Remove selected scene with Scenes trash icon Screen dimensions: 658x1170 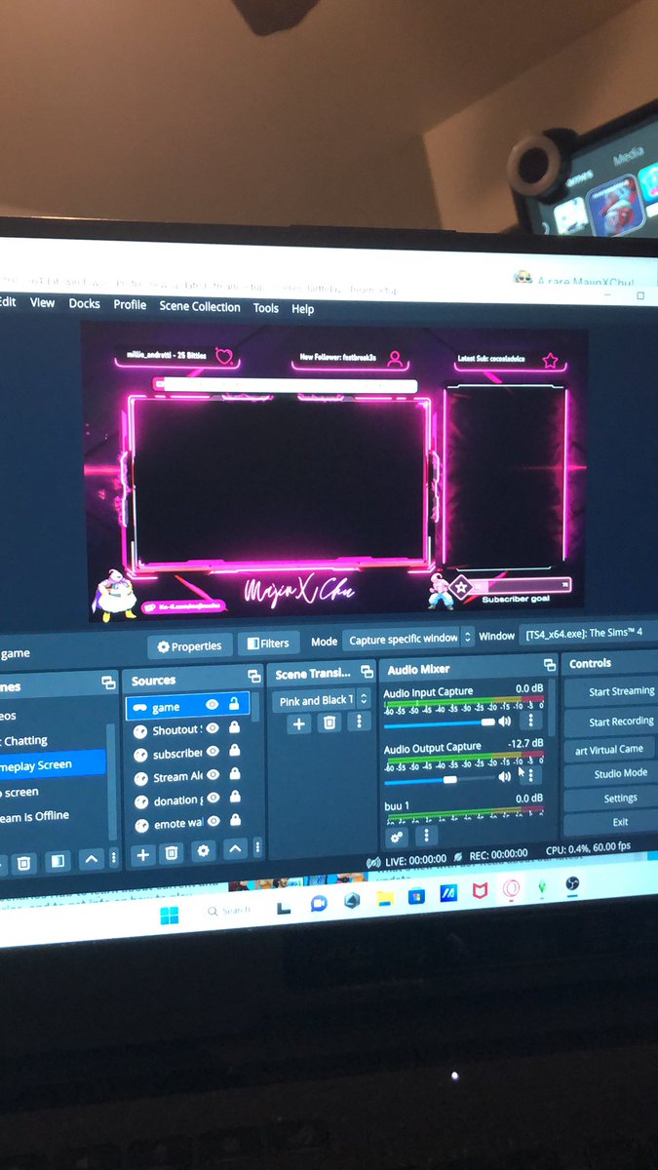coord(23,863)
